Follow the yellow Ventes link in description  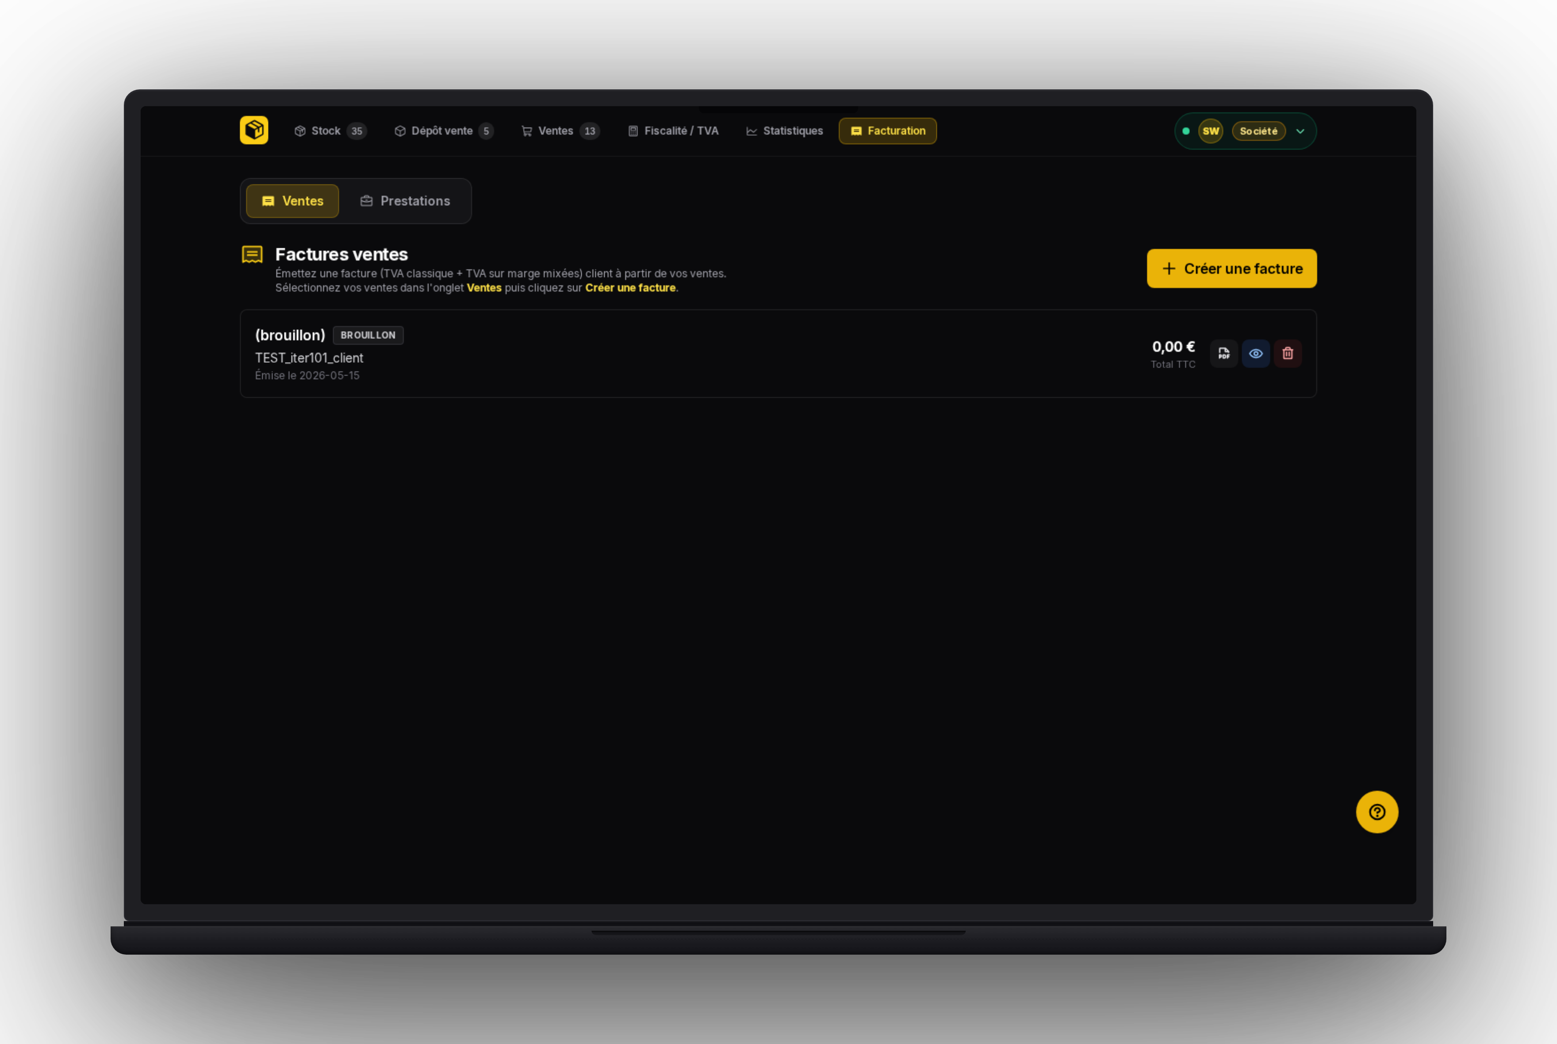point(484,288)
